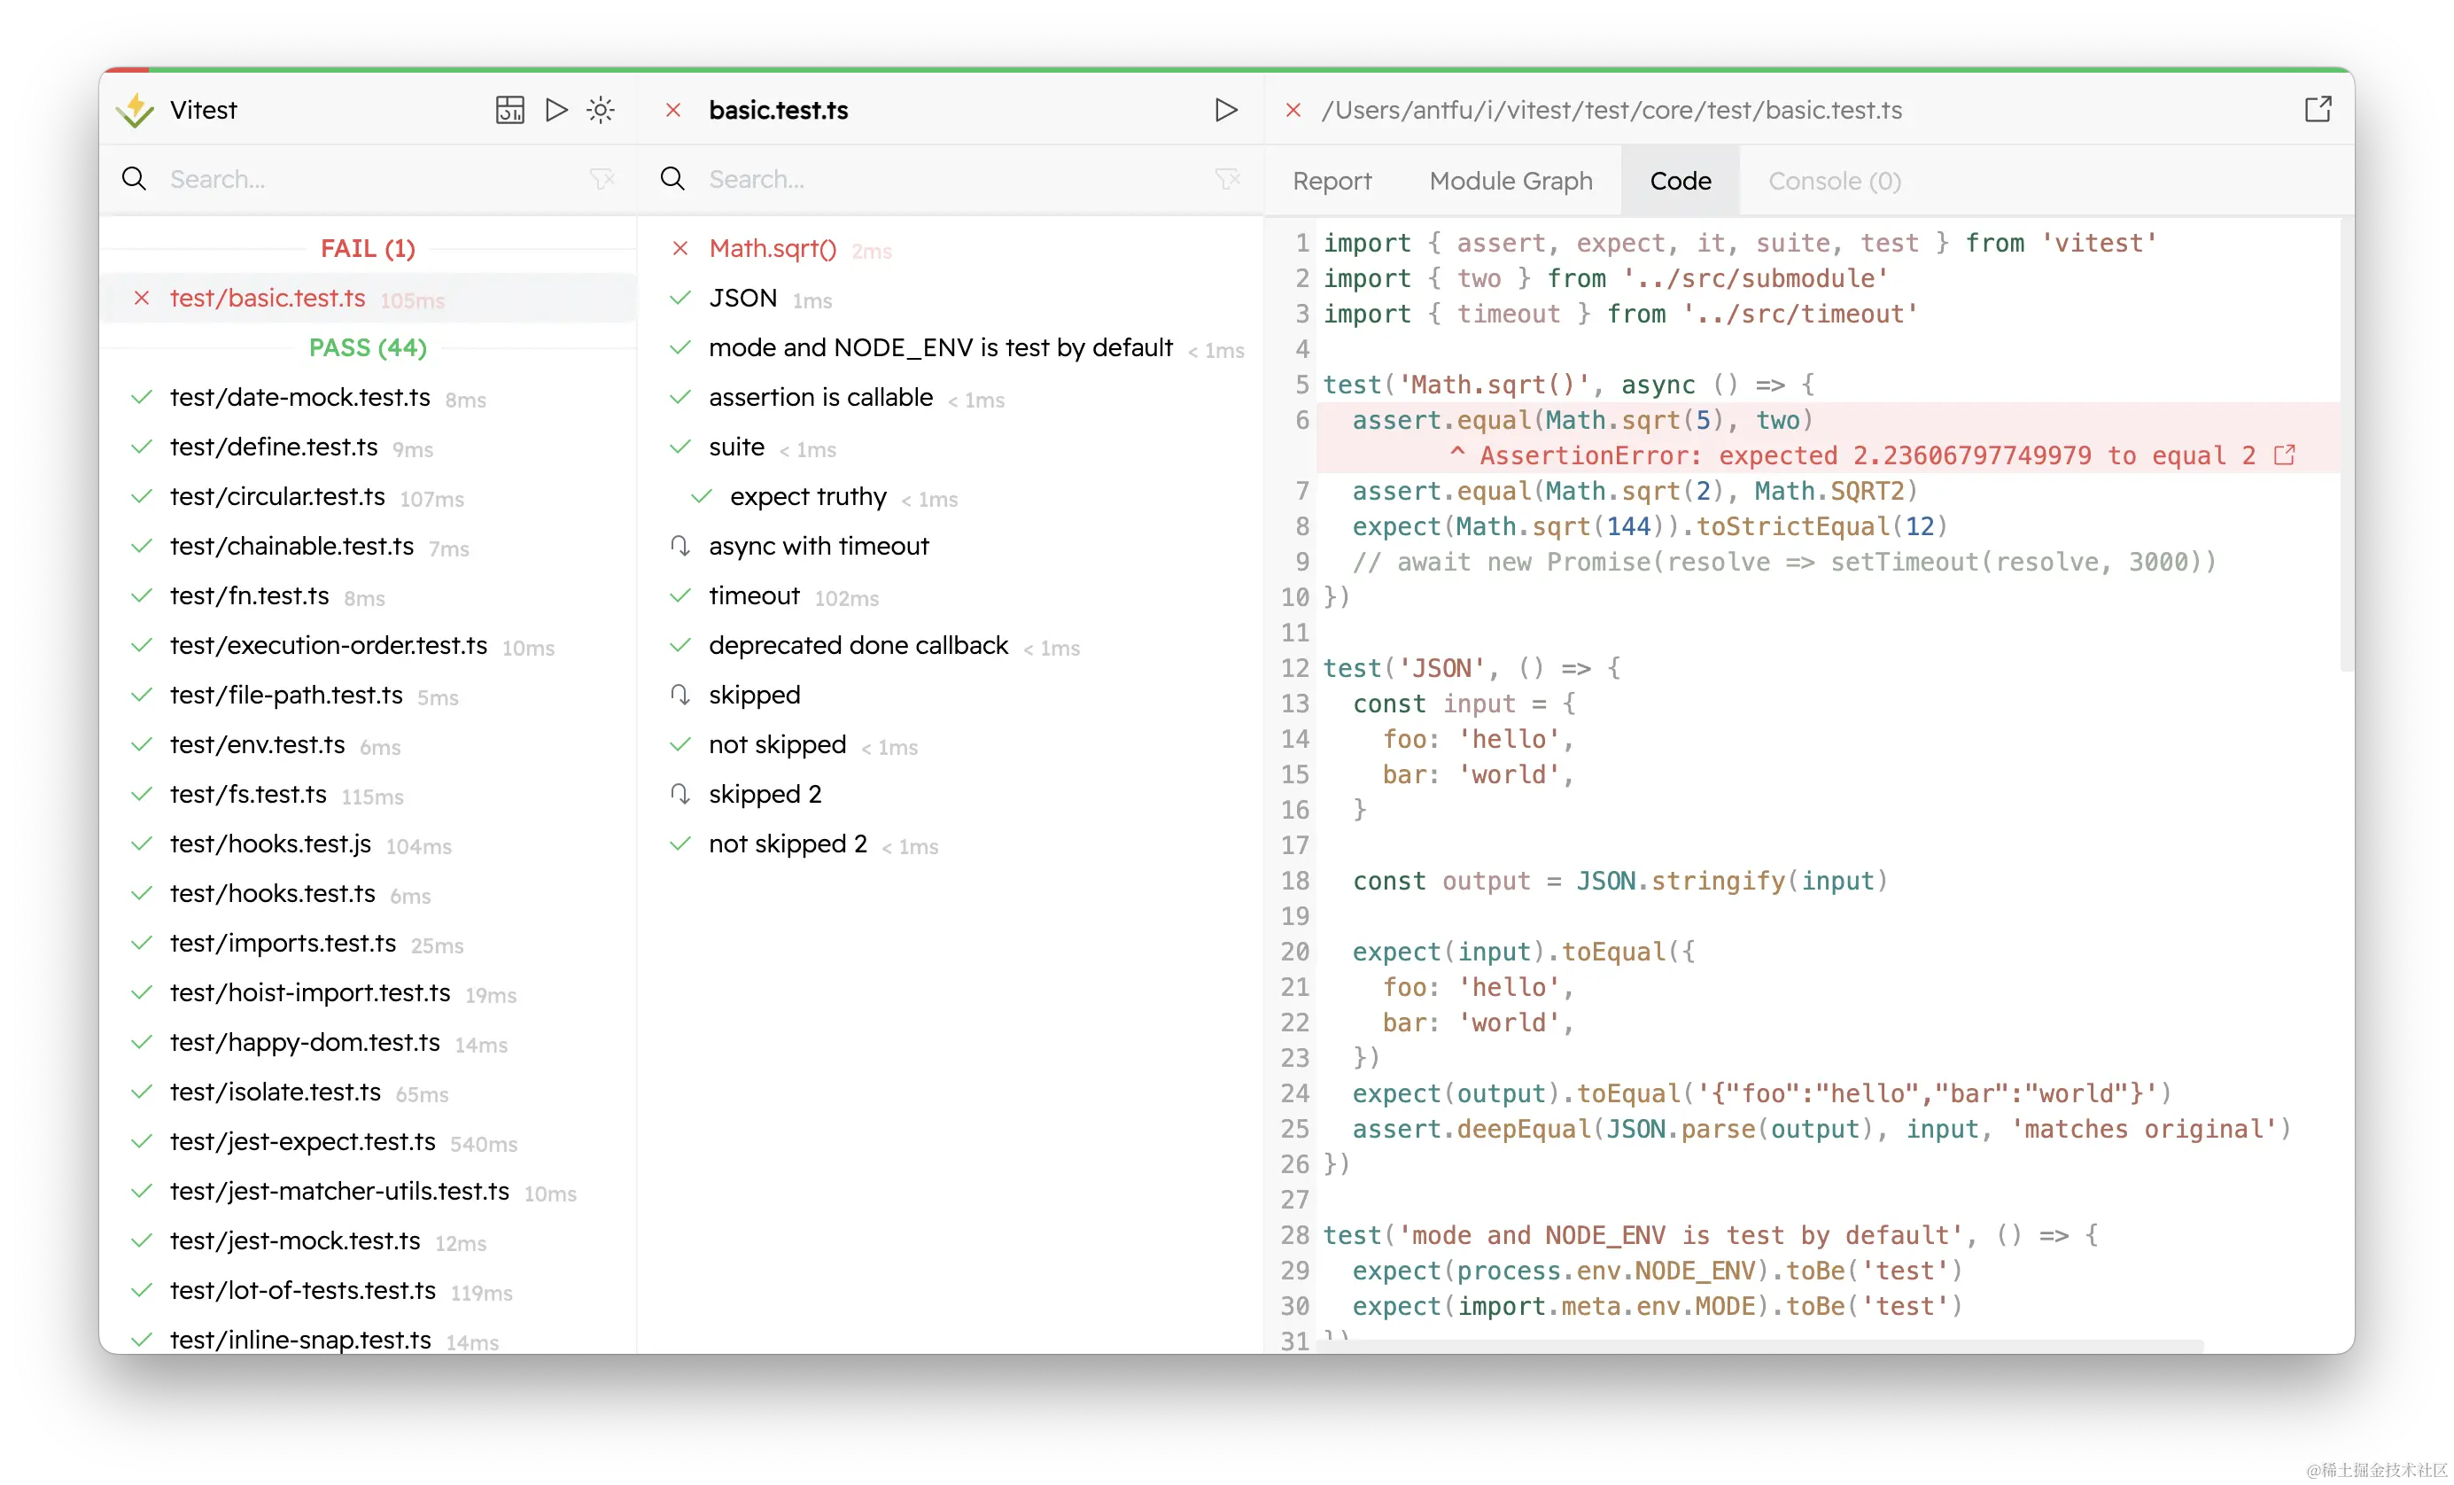Open test/isolate.test.ts

point(369,1092)
